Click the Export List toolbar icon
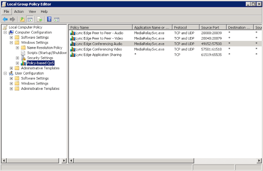 [x=40, y=19]
